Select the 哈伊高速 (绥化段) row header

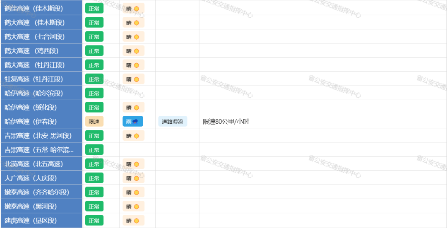(x=41, y=107)
